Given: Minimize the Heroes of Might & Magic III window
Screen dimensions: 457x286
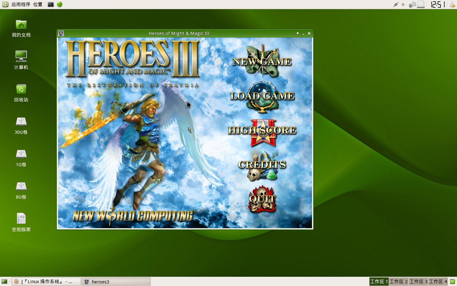Looking at the screenshot, I should point(303,33).
